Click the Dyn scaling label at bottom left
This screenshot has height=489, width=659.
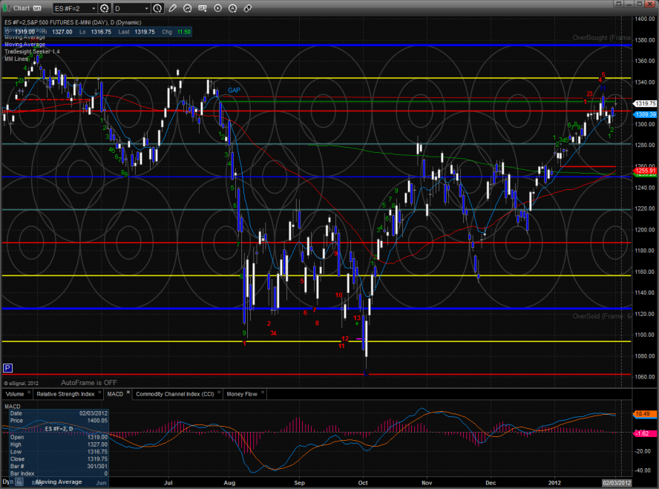point(7,482)
